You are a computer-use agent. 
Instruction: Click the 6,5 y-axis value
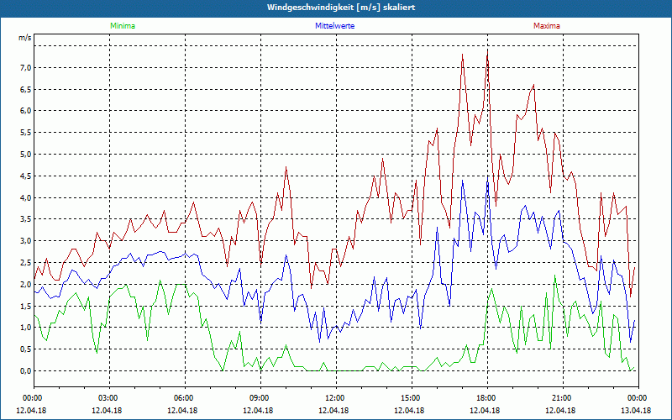[x=25, y=89]
